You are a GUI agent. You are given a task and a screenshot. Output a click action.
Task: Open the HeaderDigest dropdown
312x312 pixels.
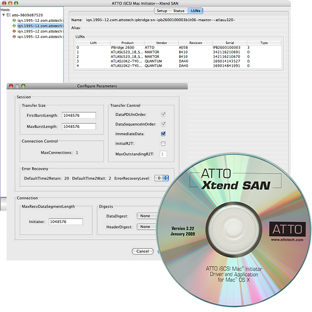point(146,227)
